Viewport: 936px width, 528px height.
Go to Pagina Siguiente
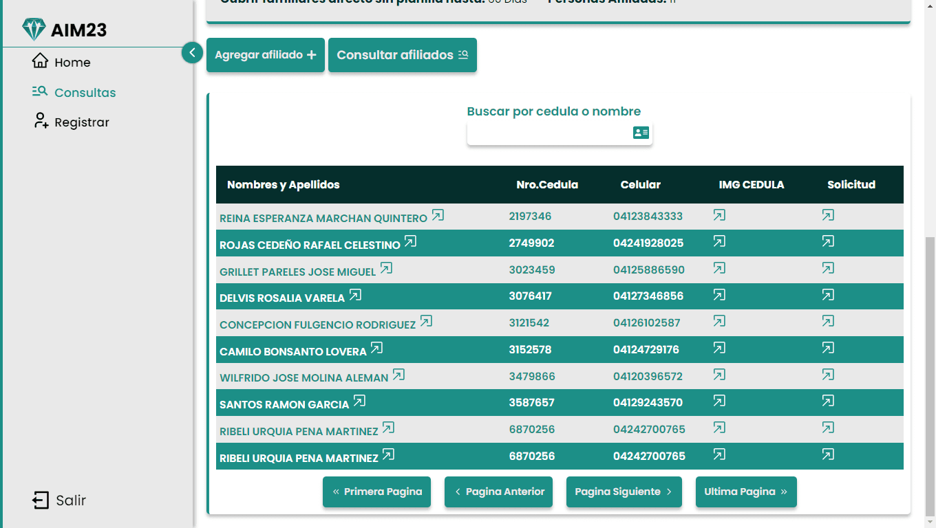click(624, 492)
